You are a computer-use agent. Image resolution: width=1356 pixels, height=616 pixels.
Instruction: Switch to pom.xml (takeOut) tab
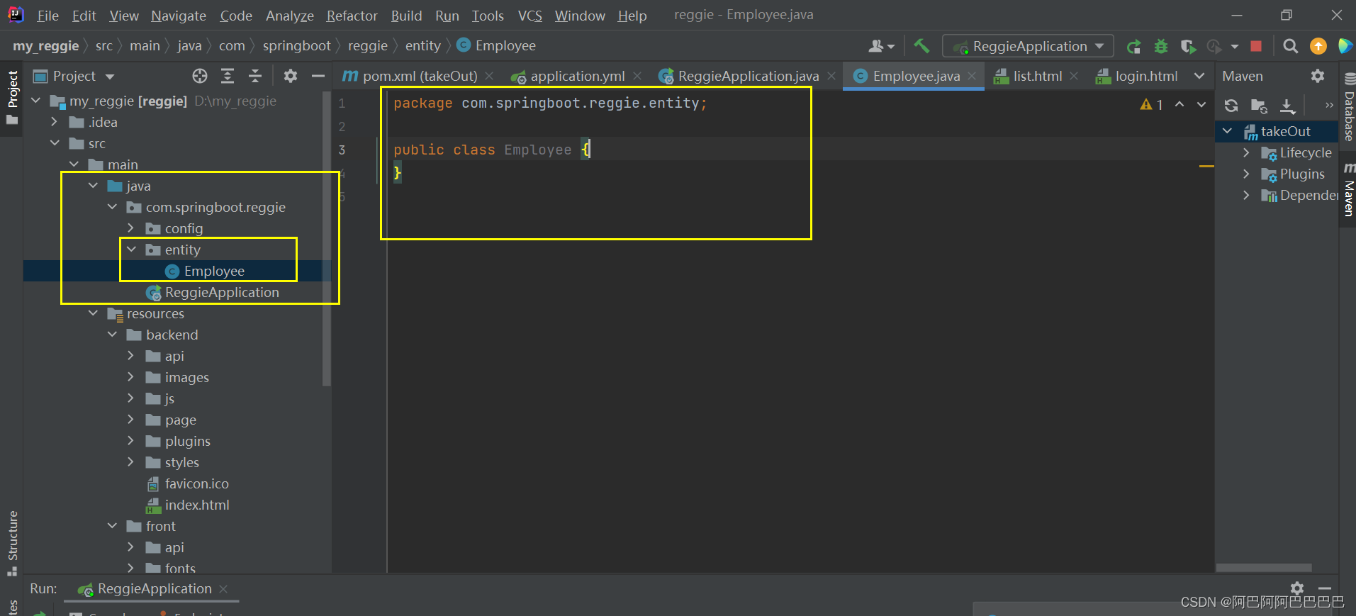(419, 76)
